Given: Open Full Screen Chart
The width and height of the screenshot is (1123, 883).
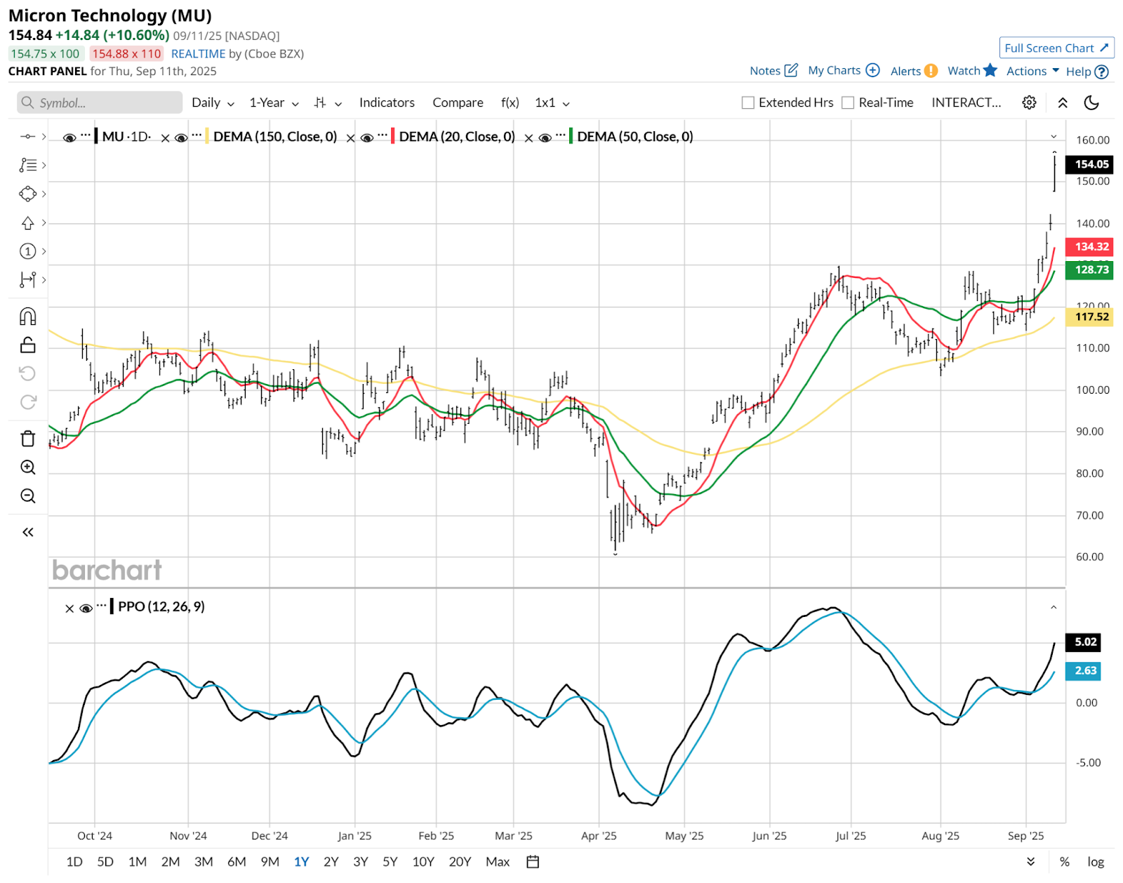Looking at the screenshot, I should pos(1056,48).
